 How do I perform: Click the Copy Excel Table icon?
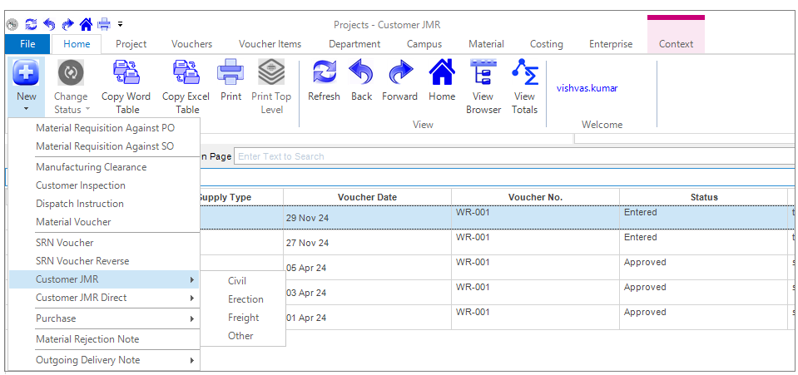tap(185, 74)
